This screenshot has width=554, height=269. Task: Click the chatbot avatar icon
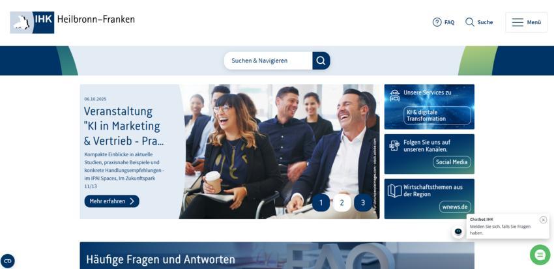coord(458,231)
